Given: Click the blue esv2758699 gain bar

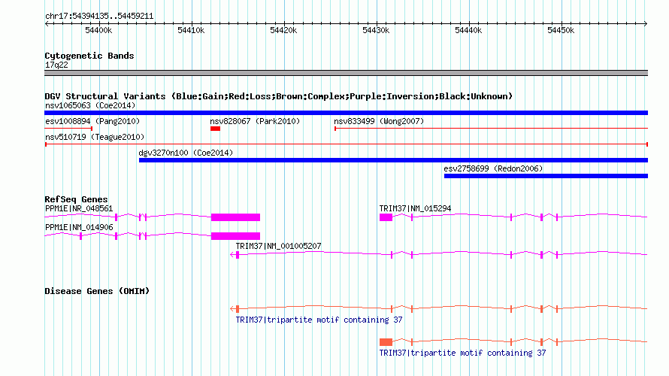Looking at the screenshot, I should click(x=546, y=176).
